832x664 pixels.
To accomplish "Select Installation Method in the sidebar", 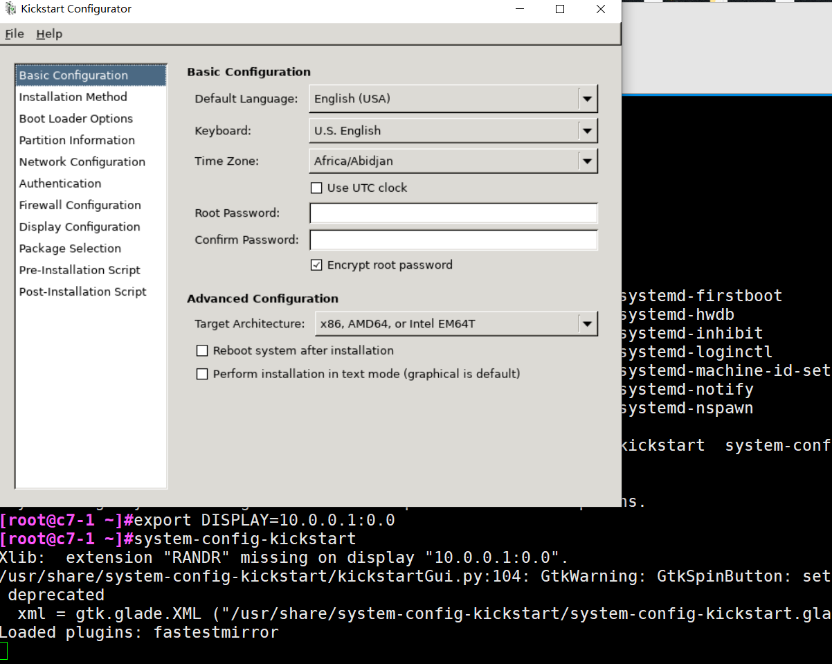I will click(91, 97).
